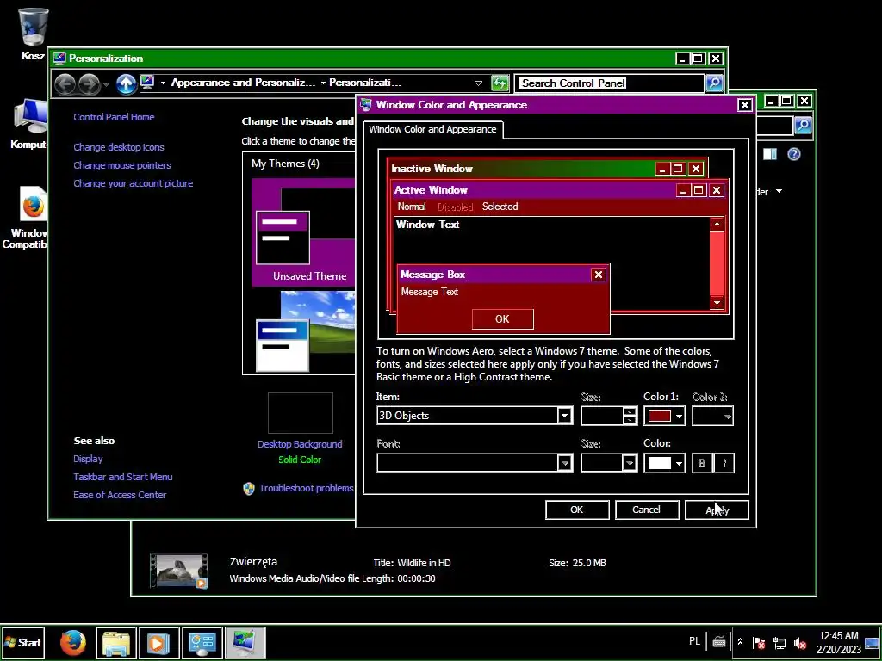Click the Show Desktop icon by the clock
Screen dimensions: 882x661
coord(872,642)
